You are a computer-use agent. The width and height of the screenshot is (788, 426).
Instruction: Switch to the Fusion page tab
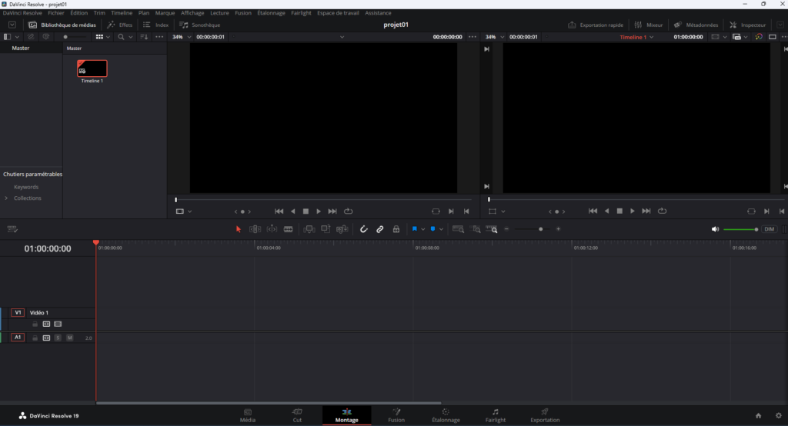[x=396, y=415]
